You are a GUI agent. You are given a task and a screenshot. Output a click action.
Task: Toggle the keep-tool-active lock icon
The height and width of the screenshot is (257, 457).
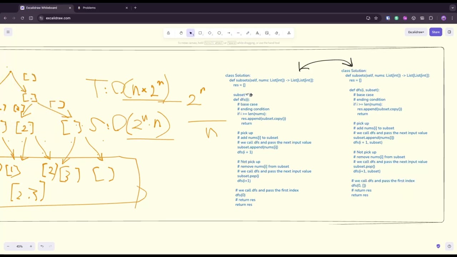coord(169,33)
